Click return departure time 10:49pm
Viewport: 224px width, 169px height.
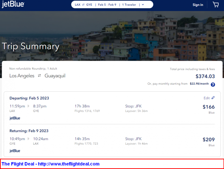[x=17, y=139]
